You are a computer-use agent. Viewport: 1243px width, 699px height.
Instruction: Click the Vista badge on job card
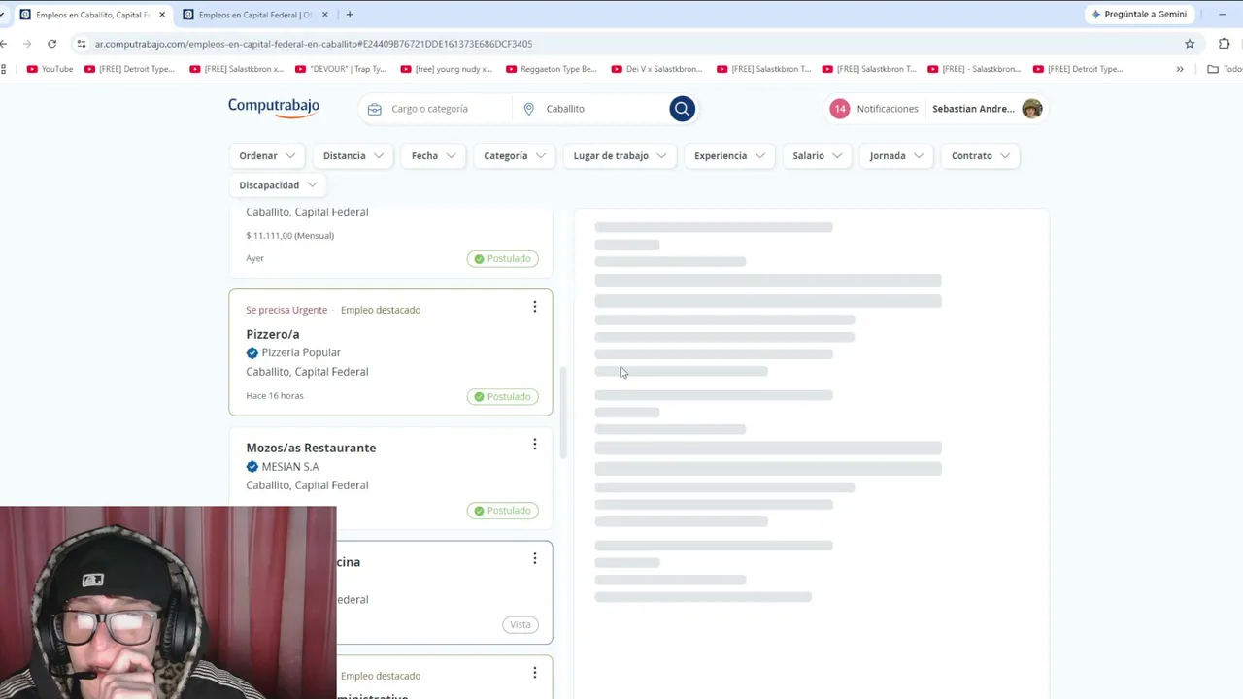[521, 624]
